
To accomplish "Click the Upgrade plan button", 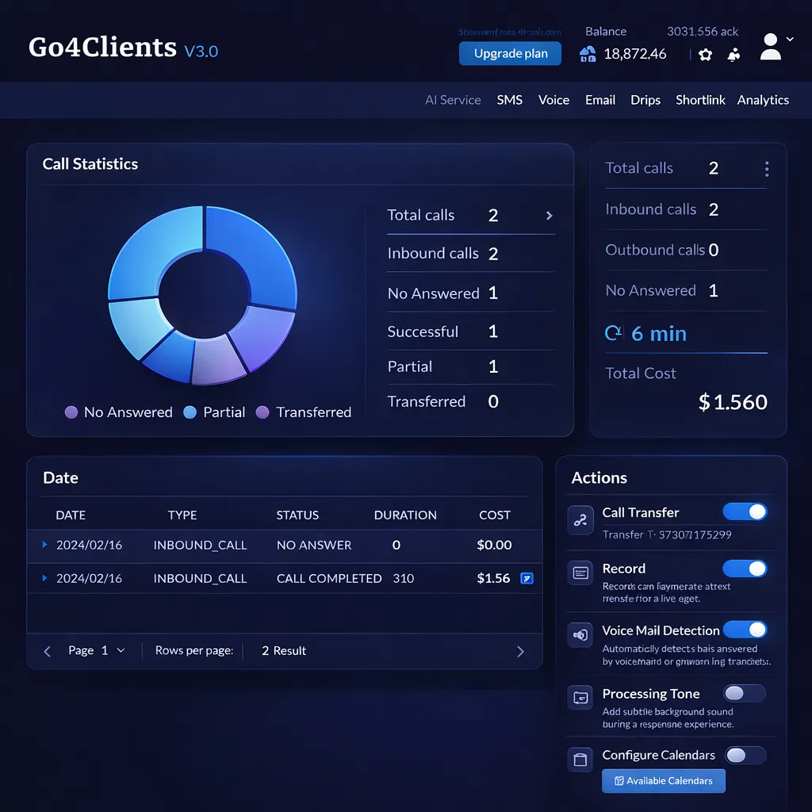I will point(510,53).
